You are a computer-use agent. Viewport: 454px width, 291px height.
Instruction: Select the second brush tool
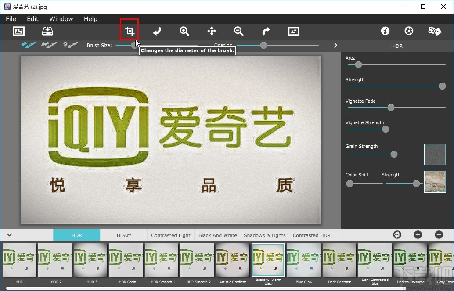(49, 45)
